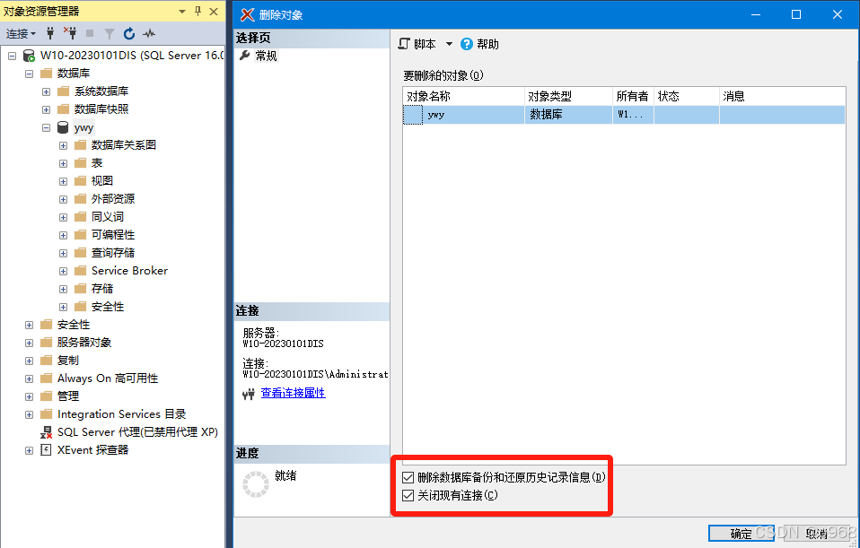Open the activity monitor pulse icon
Viewport: 860px width, 548px height.
149,33
